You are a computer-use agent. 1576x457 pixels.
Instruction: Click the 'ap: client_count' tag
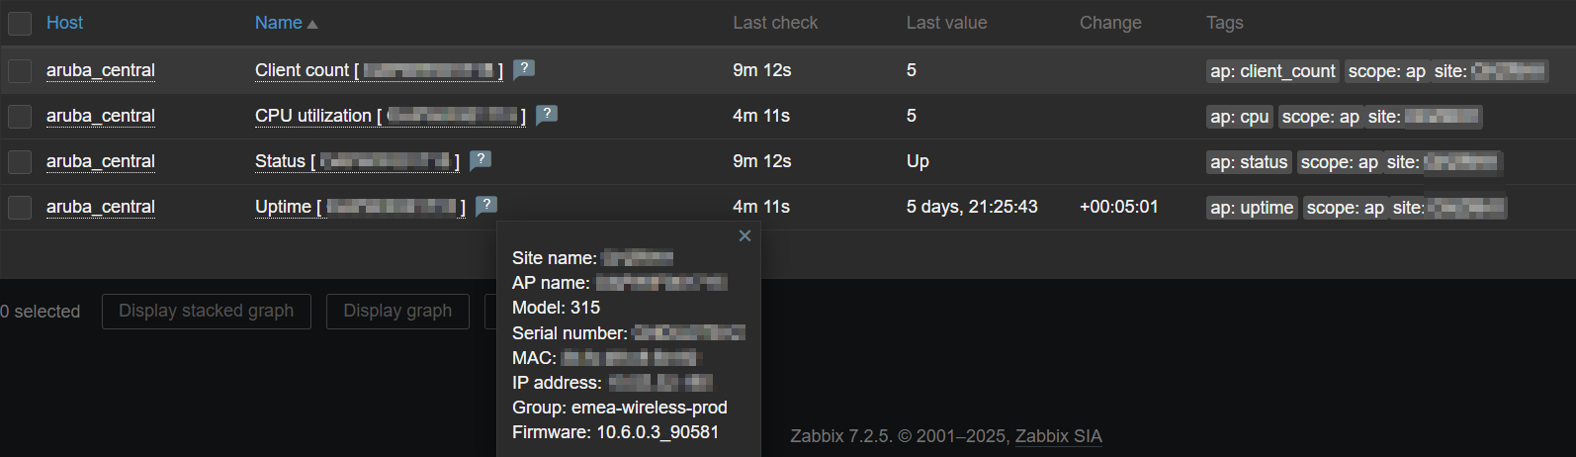(1272, 71)
